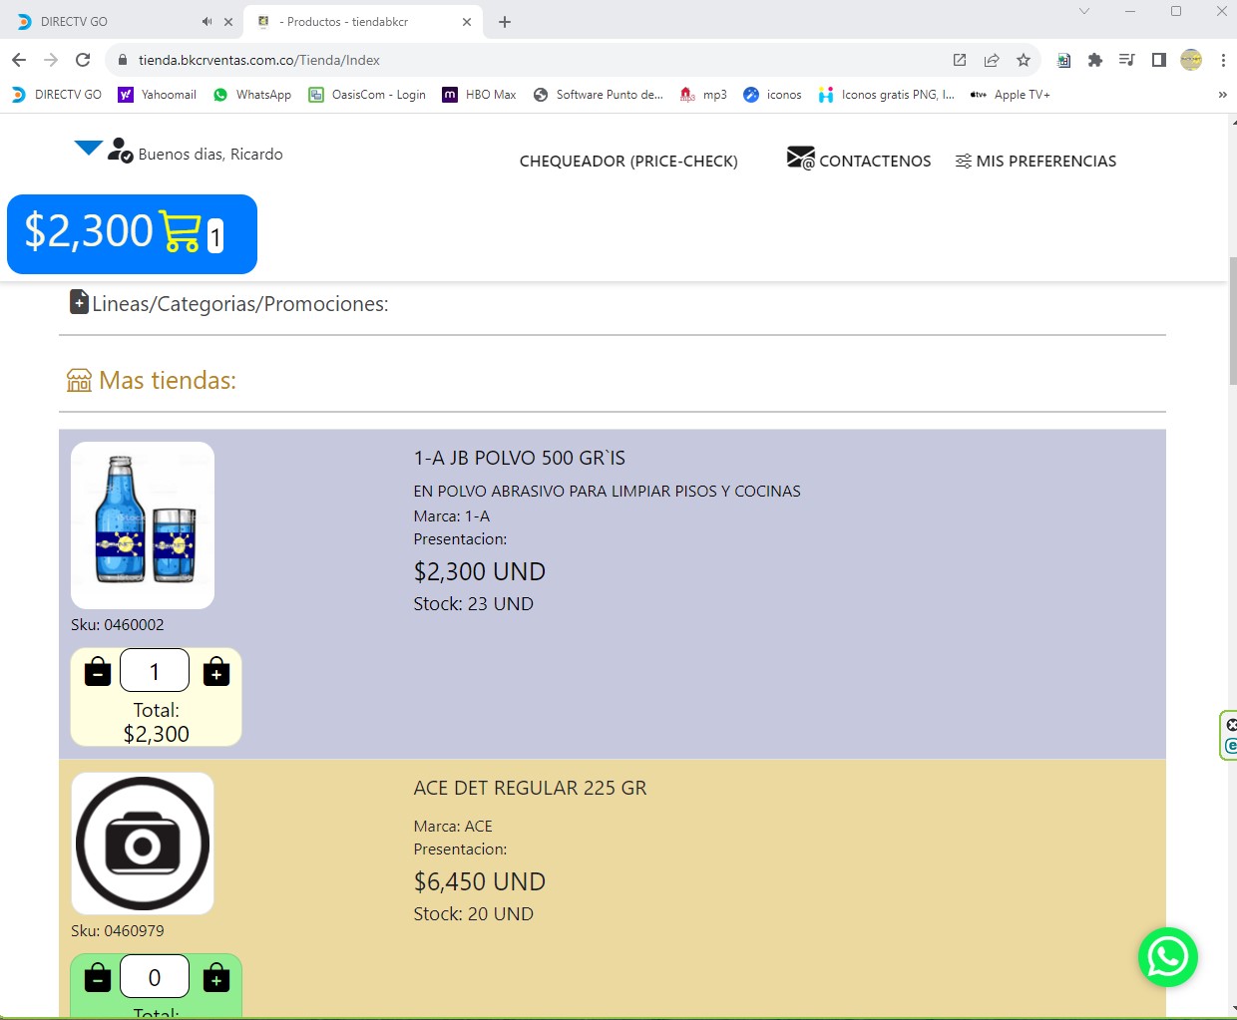Open the Iconos gratis PNG bookmark

point(887,95)
